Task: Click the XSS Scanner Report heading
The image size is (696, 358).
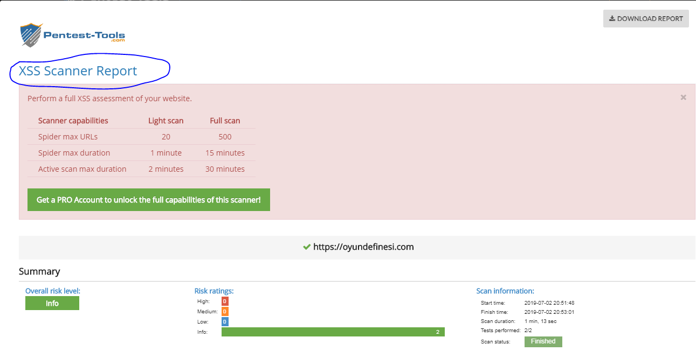Action: pyautogui.click(x=78, y=71)
